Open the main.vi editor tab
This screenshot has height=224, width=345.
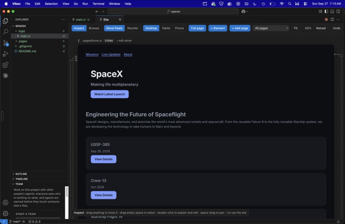coord(81,20)
